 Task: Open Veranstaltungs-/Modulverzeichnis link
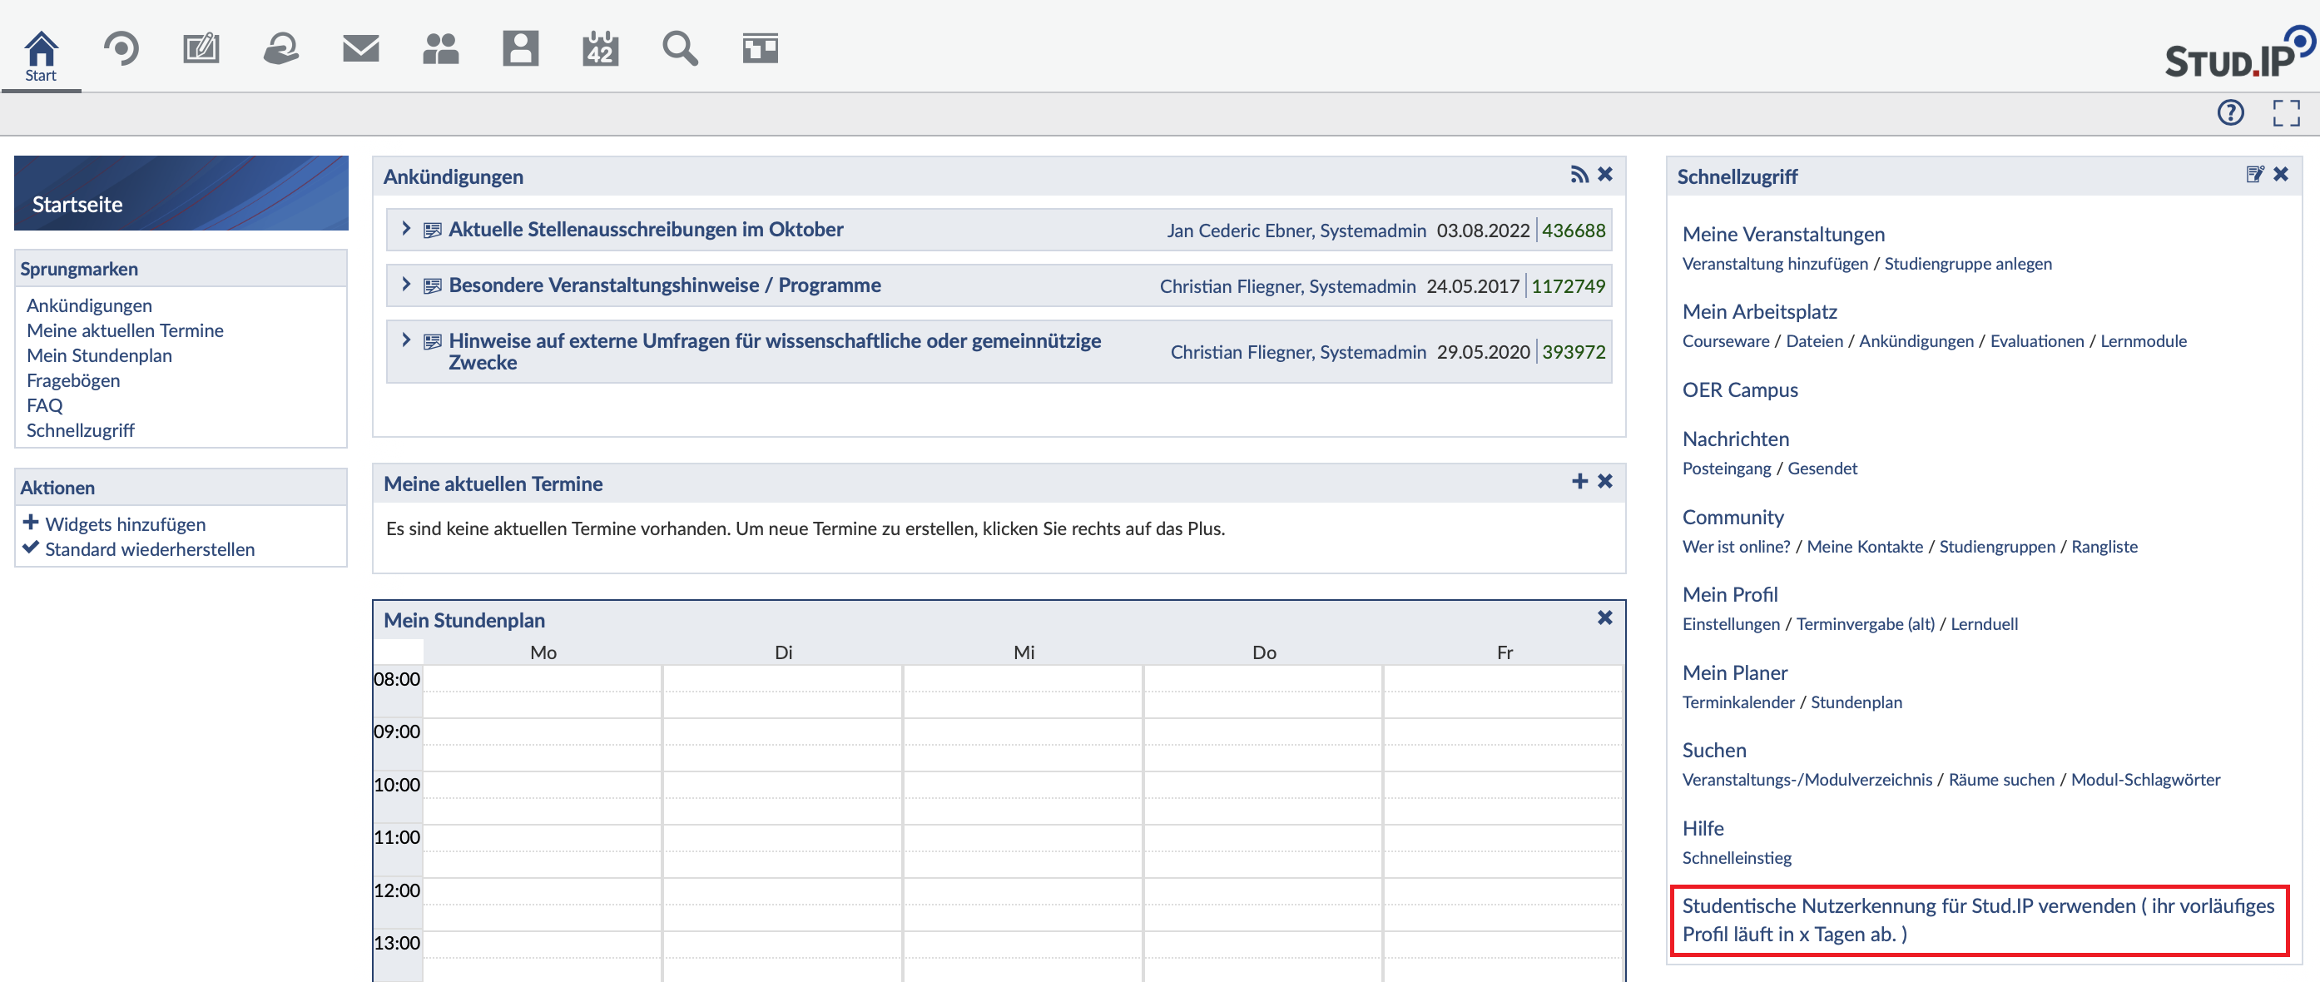[1807, 781]
